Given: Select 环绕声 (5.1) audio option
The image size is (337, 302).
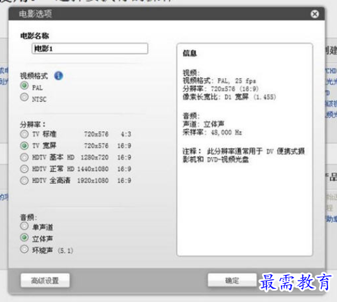Looking at the screenshot, I should [24, 249].
